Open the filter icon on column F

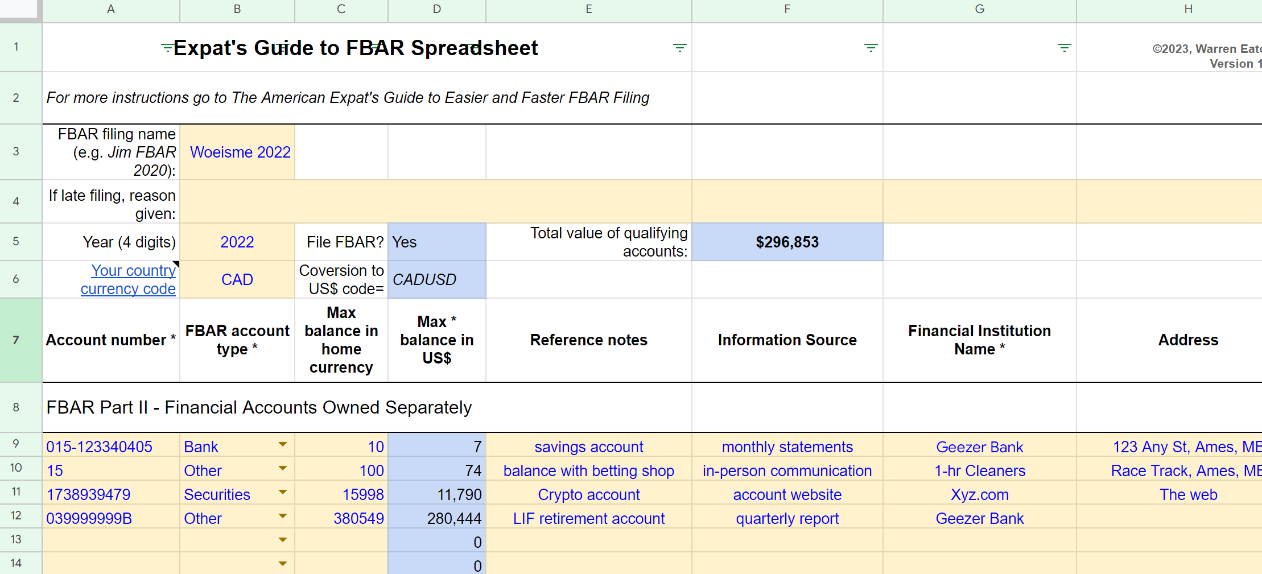coord(872,48)
